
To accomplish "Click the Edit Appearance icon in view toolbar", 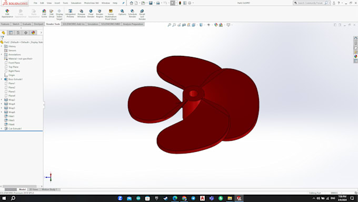I will click(216, 25).
